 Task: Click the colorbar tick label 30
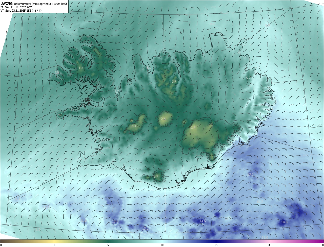pyautogui.click(x=270, y=245)
